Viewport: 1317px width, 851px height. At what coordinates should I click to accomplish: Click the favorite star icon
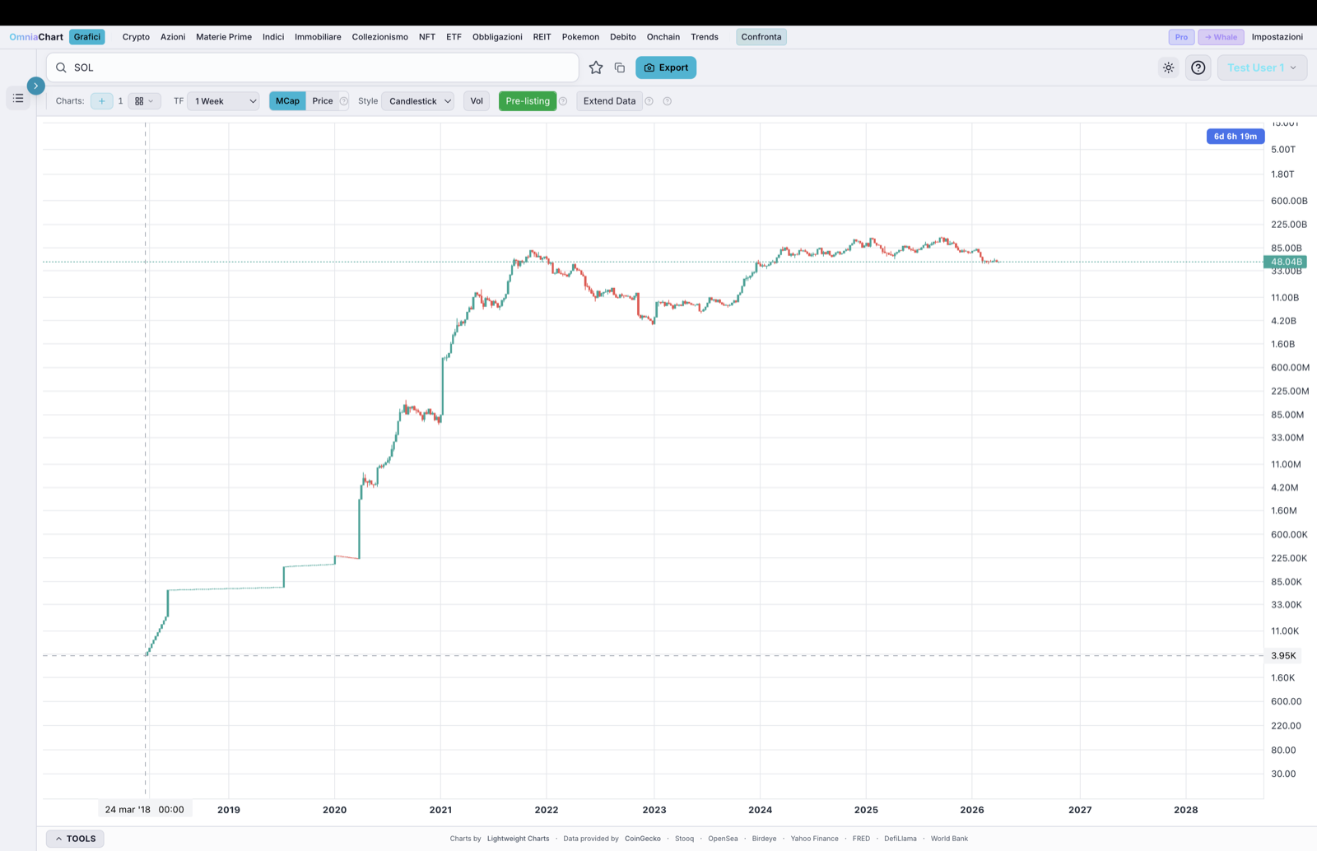(x=596, y=67)
